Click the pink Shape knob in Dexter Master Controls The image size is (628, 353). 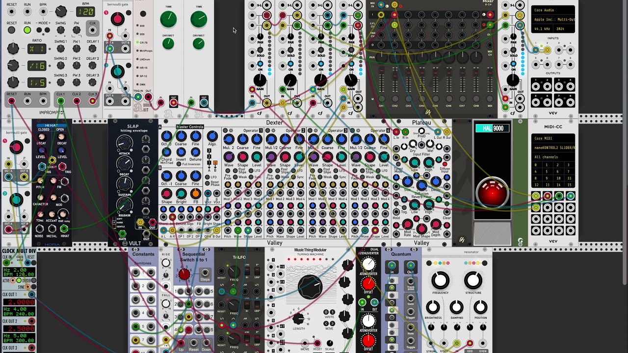tap(166, 193)
